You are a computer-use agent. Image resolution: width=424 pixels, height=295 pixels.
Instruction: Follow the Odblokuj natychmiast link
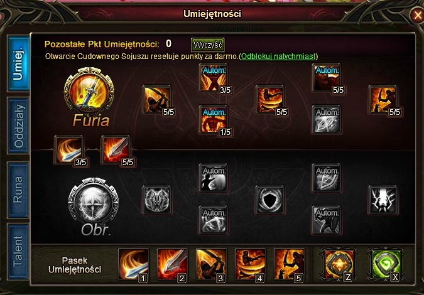[x=278, y=56]
